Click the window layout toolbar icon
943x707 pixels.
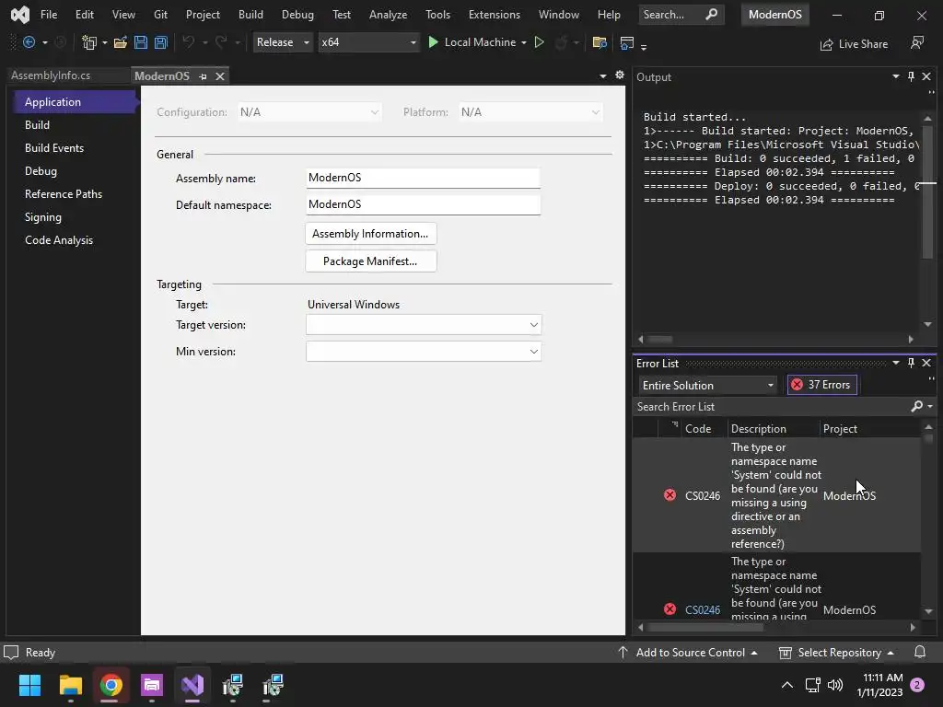click(626, 42)
